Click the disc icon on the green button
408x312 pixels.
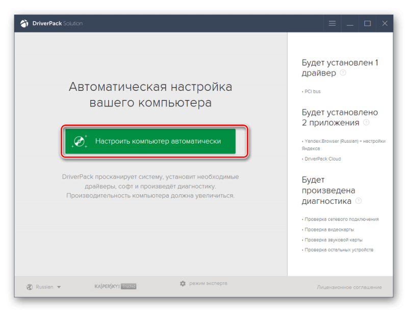pos(80,141)
